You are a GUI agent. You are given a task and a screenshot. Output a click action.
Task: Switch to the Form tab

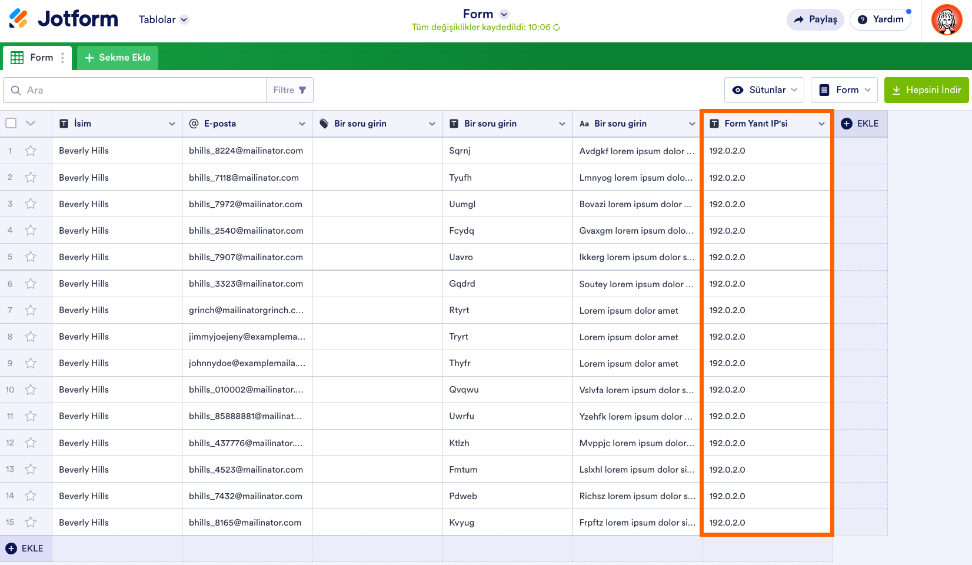coord(37,58)
